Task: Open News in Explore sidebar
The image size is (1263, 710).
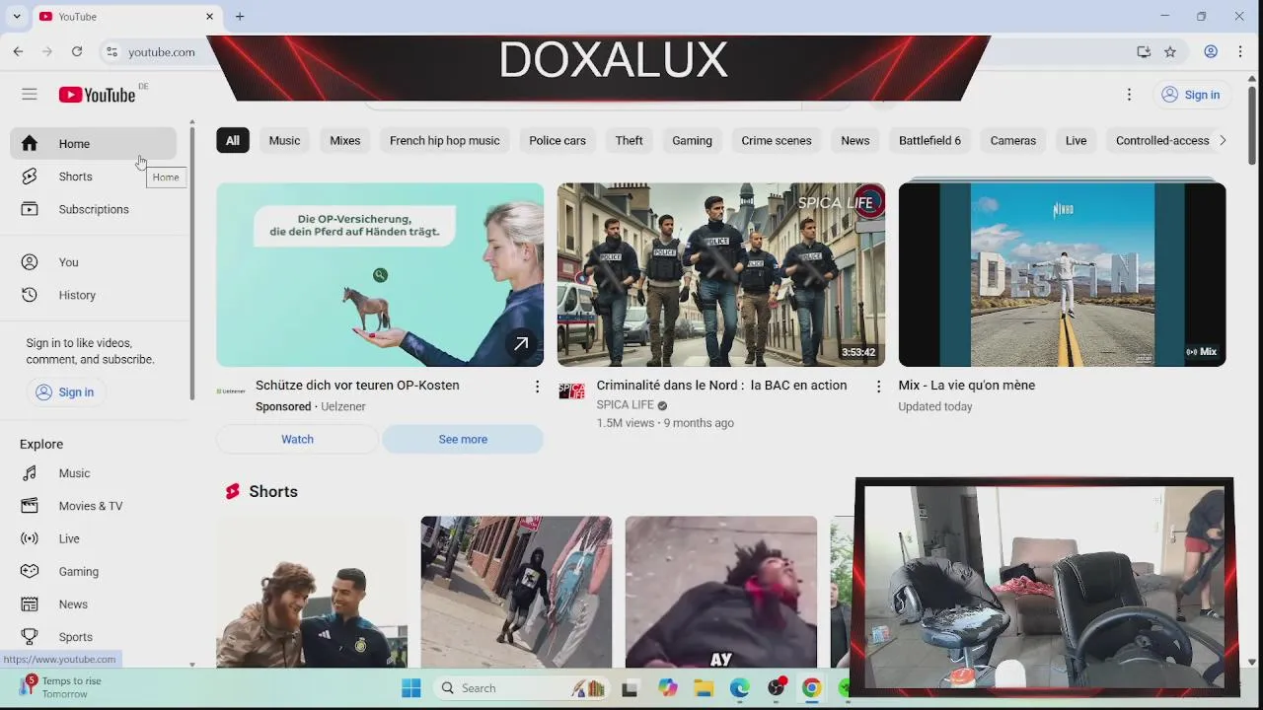Action: pyautogui.click(x=94, y=604)
